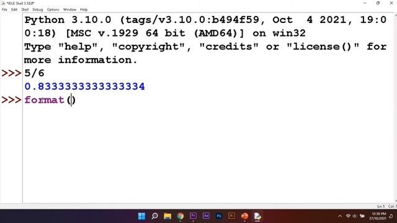Open the Edit menu
This screenshot has width=397, height=223.
coord(14,10)
